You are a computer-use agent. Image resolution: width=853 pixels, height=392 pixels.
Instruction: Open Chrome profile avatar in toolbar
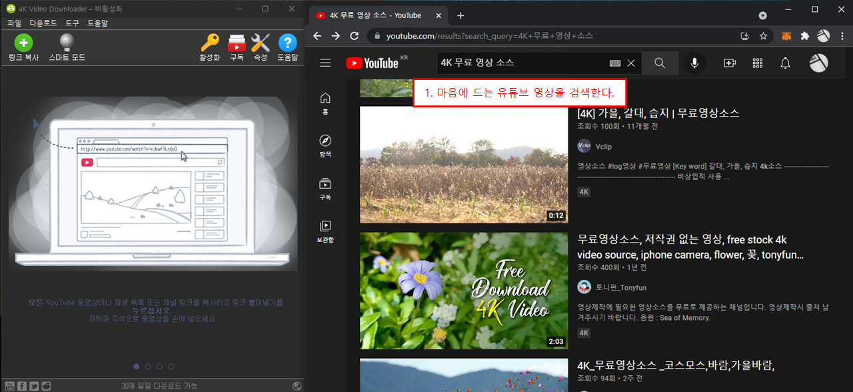click(x=824, y=36)
